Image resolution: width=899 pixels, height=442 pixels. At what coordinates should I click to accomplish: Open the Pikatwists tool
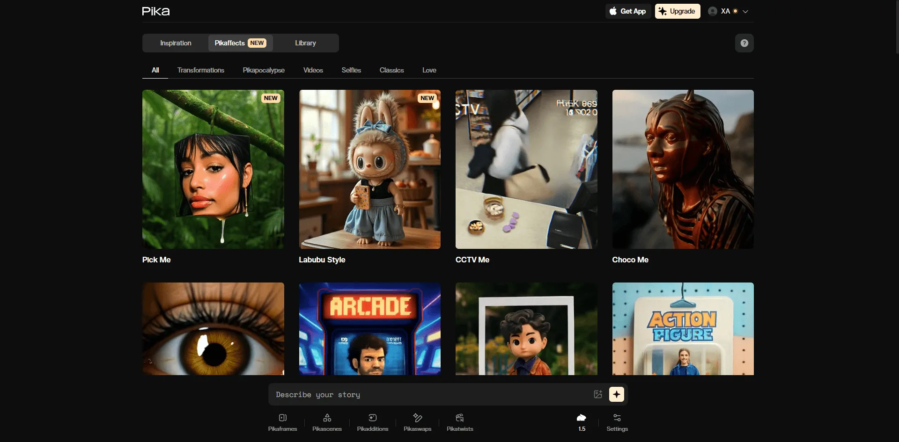(x=460, y=422)
